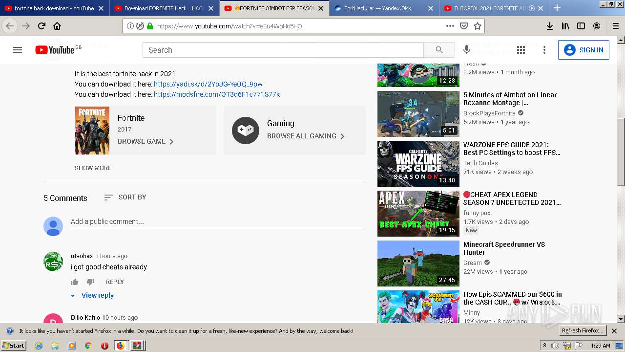625x352 pixels.
Task: Open the SORT BY comments dropdown
Action: [125, 197]
